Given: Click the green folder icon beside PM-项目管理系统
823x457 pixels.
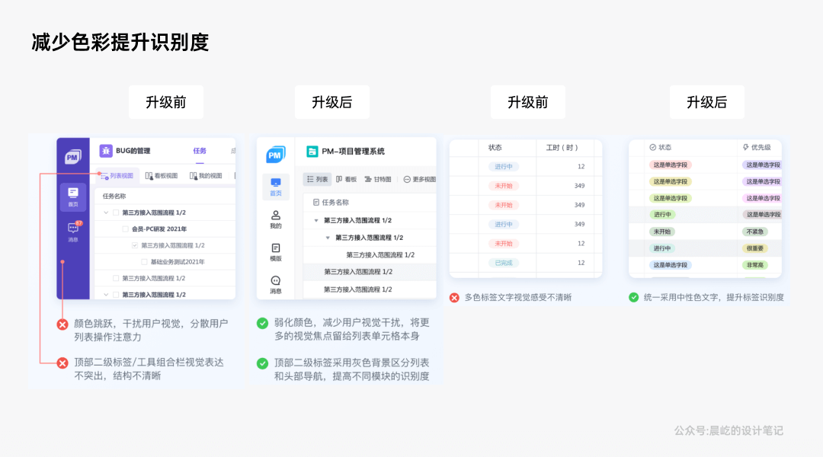Looking at the screenshot, I should click(312, 151).
